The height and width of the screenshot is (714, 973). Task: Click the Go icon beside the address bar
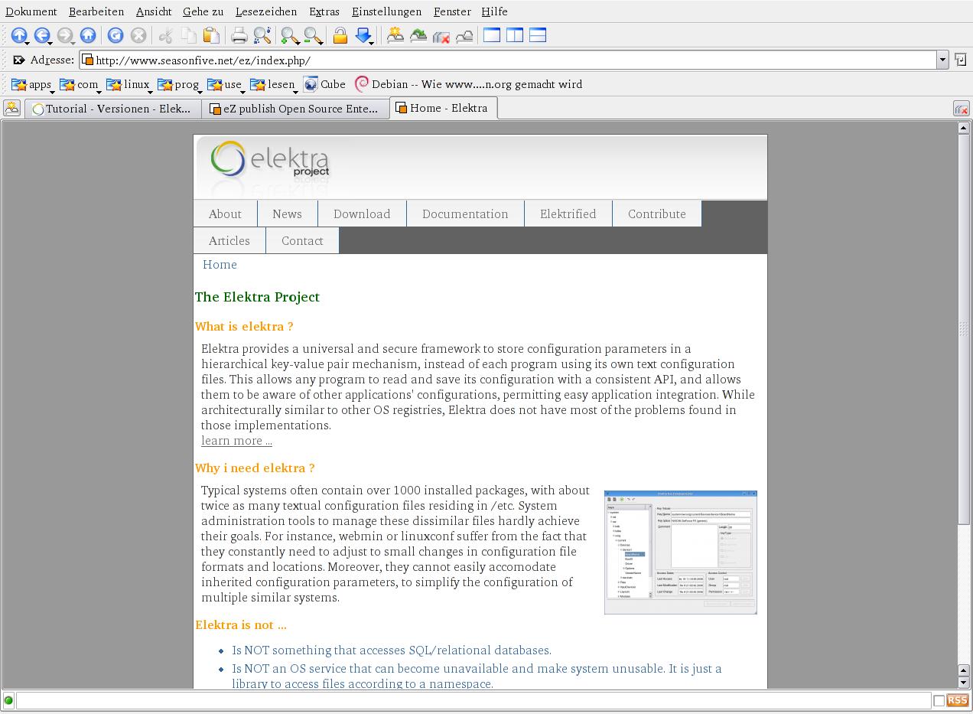[961, 60]
